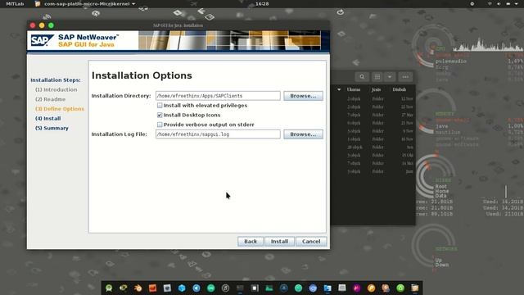
Task: Browse for the Installation Directory
Action: coord(303,96)
